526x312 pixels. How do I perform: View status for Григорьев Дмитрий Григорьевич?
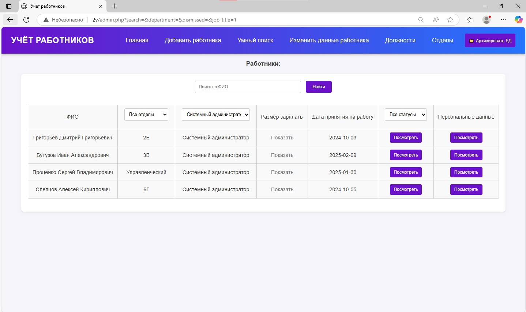tap(406, 138)
